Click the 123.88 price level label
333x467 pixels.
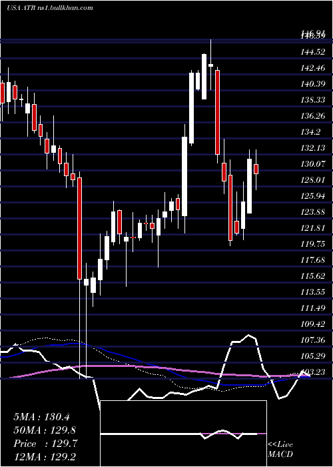313,212
